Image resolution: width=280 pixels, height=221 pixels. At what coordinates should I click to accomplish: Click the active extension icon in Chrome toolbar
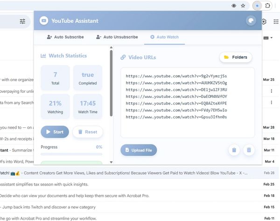(257, 6)
